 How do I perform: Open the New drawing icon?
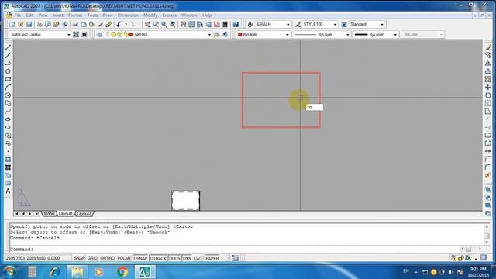[12, 24]
